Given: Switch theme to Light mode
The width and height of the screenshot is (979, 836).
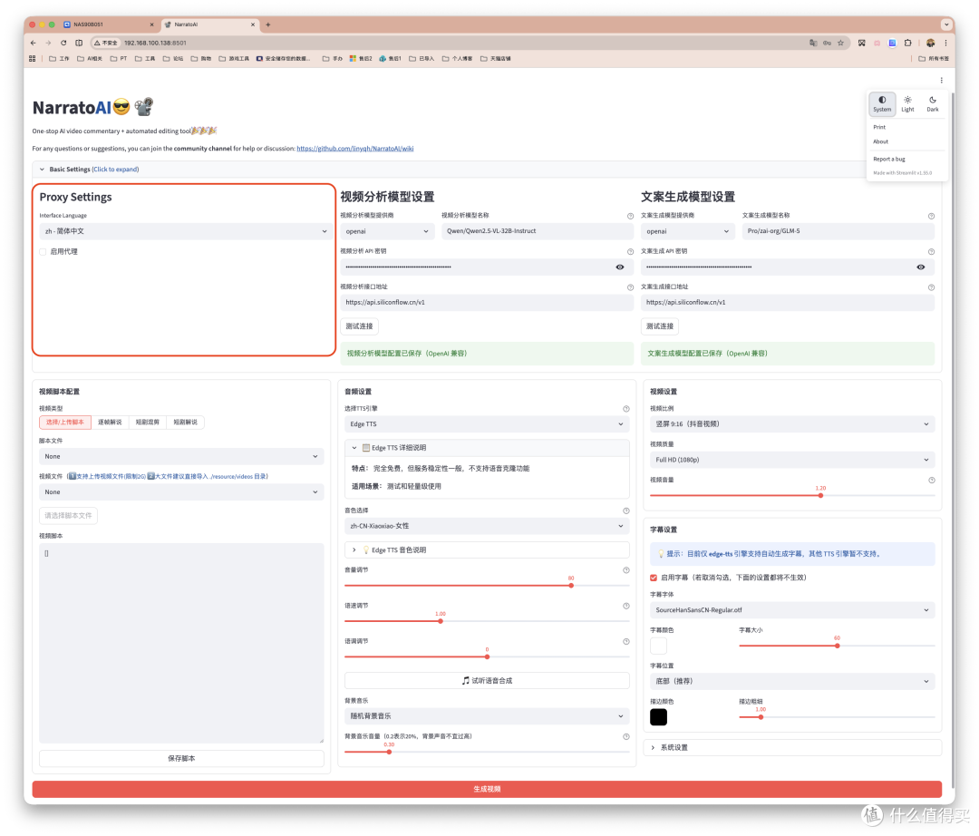Looking at the screenshot, I should [x=907, y=103].
